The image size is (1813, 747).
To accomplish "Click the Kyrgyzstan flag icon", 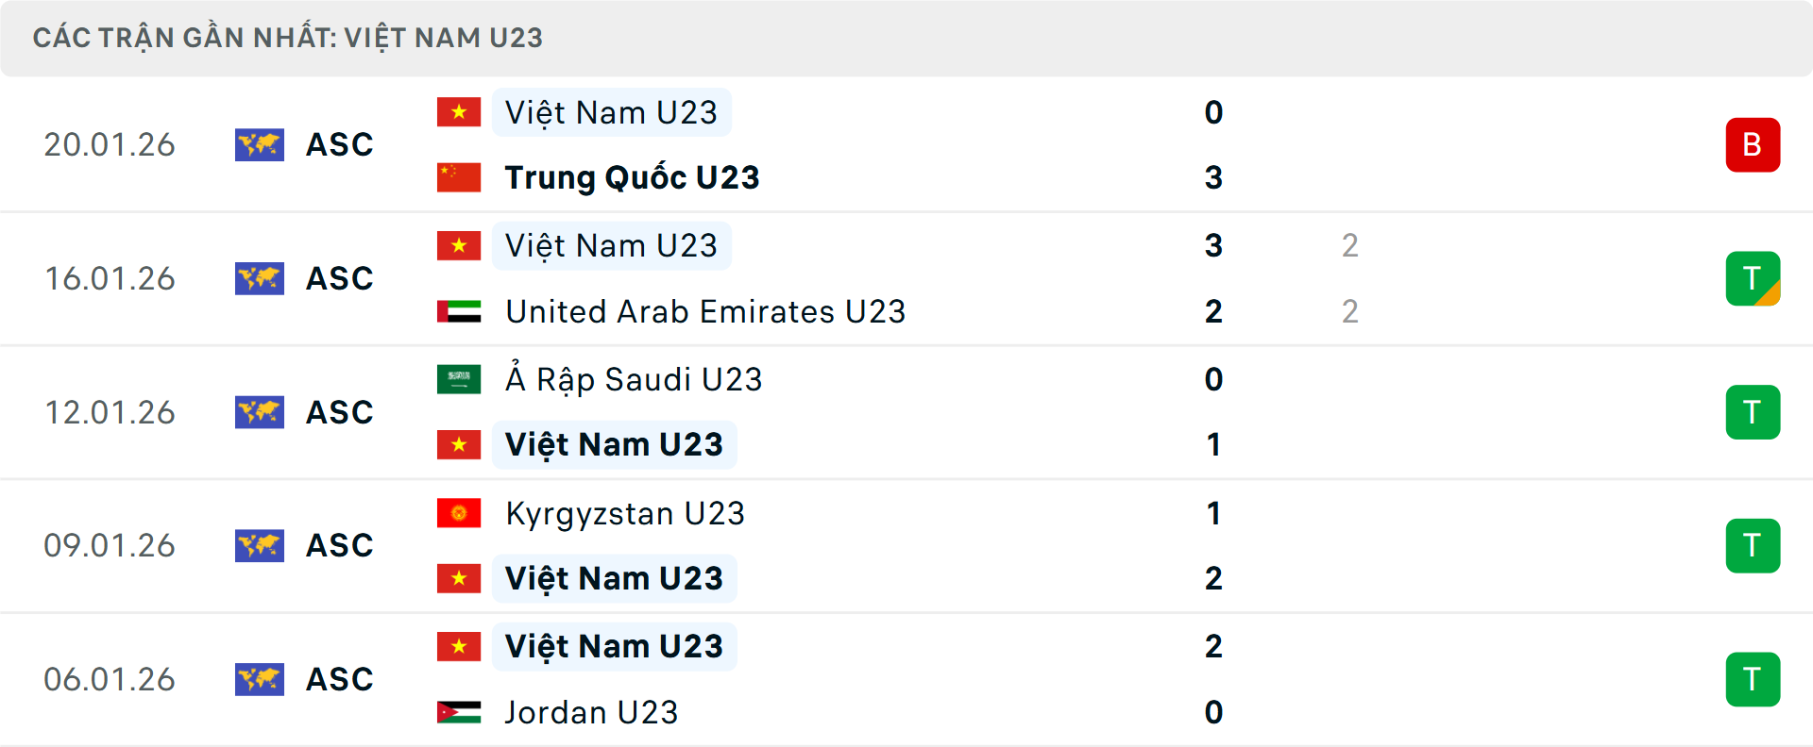I will [459, 513].
